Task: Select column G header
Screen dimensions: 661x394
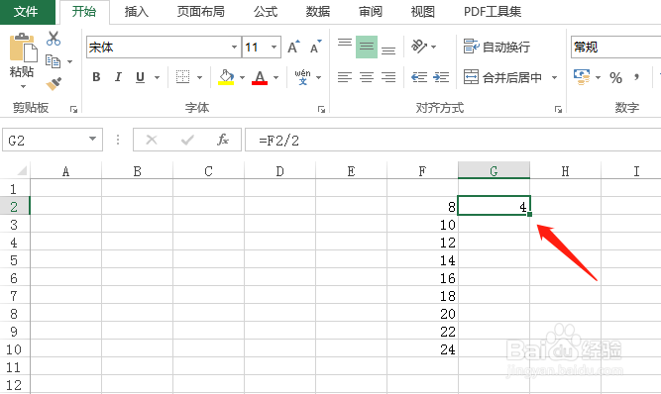Action: point(494,171)
